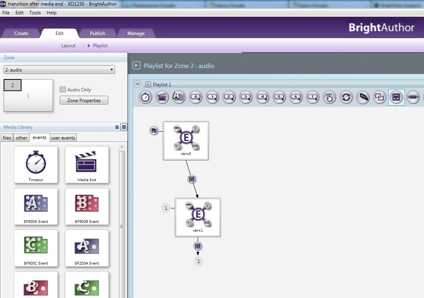
Task: Click the BP900C Event library item
Action: [x=36, y=248]
